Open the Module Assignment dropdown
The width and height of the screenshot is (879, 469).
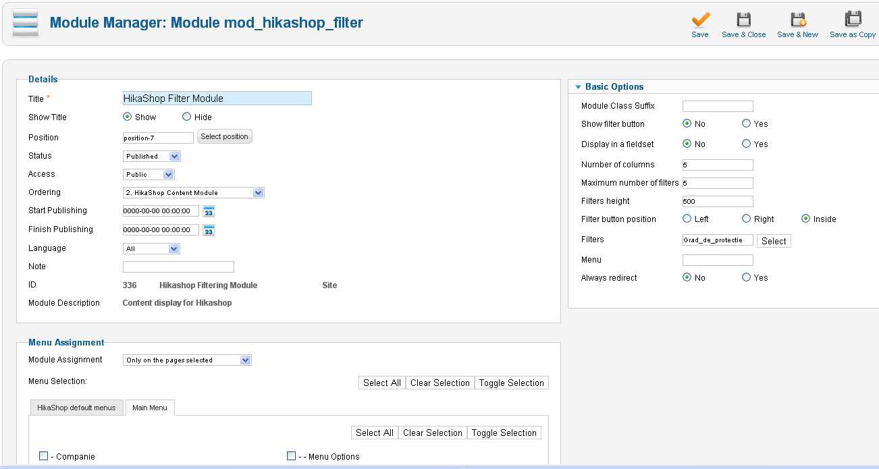(187, 360)
